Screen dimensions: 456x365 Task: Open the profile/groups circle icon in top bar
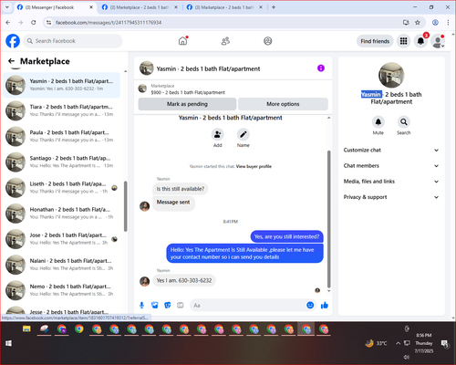[268, 41]
